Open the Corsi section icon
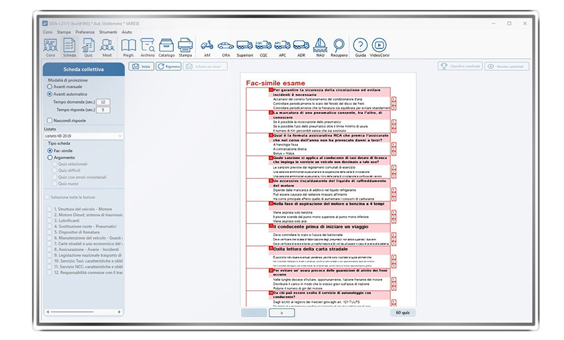This screenshot has width=564, height=340. 50,46
